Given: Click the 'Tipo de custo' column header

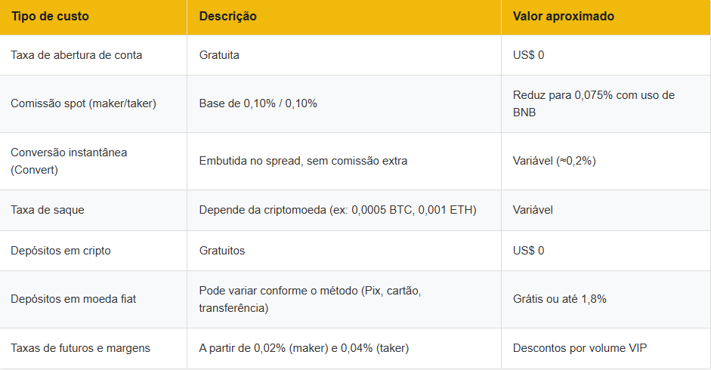Looking at the screenshot, I should pos(50,16).
